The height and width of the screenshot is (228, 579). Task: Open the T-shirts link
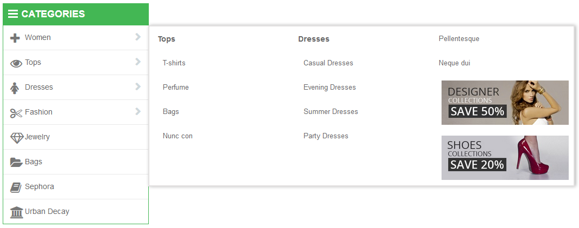point(174,63)
